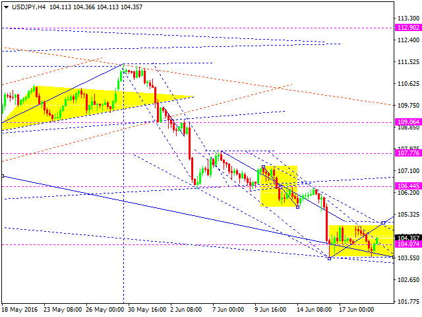Select the magenta 112.902 price level label
The height and width of the screenshot is (317, 422).
(x=408, y=28)
